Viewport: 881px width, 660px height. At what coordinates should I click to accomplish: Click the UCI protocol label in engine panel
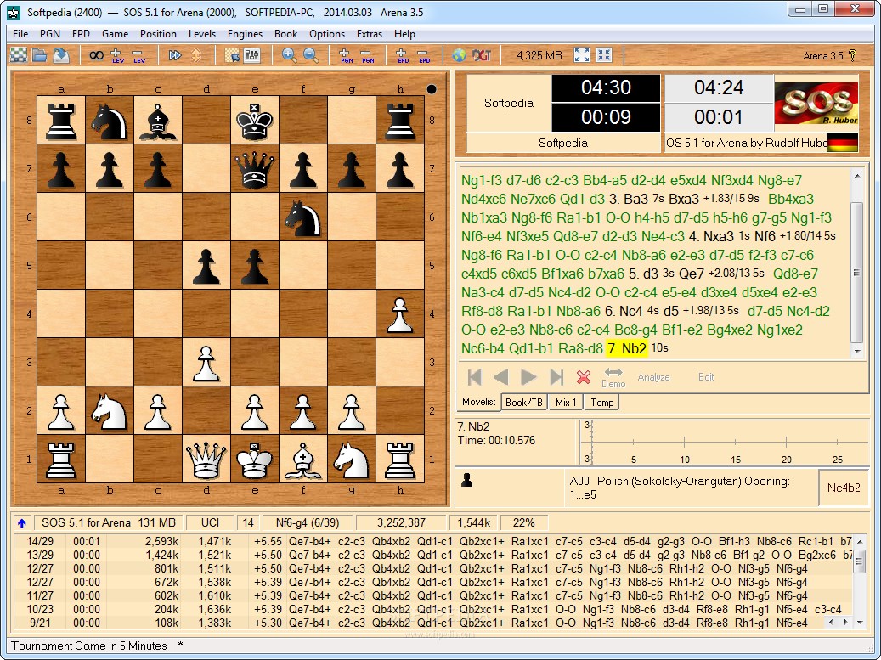point(210,523)
